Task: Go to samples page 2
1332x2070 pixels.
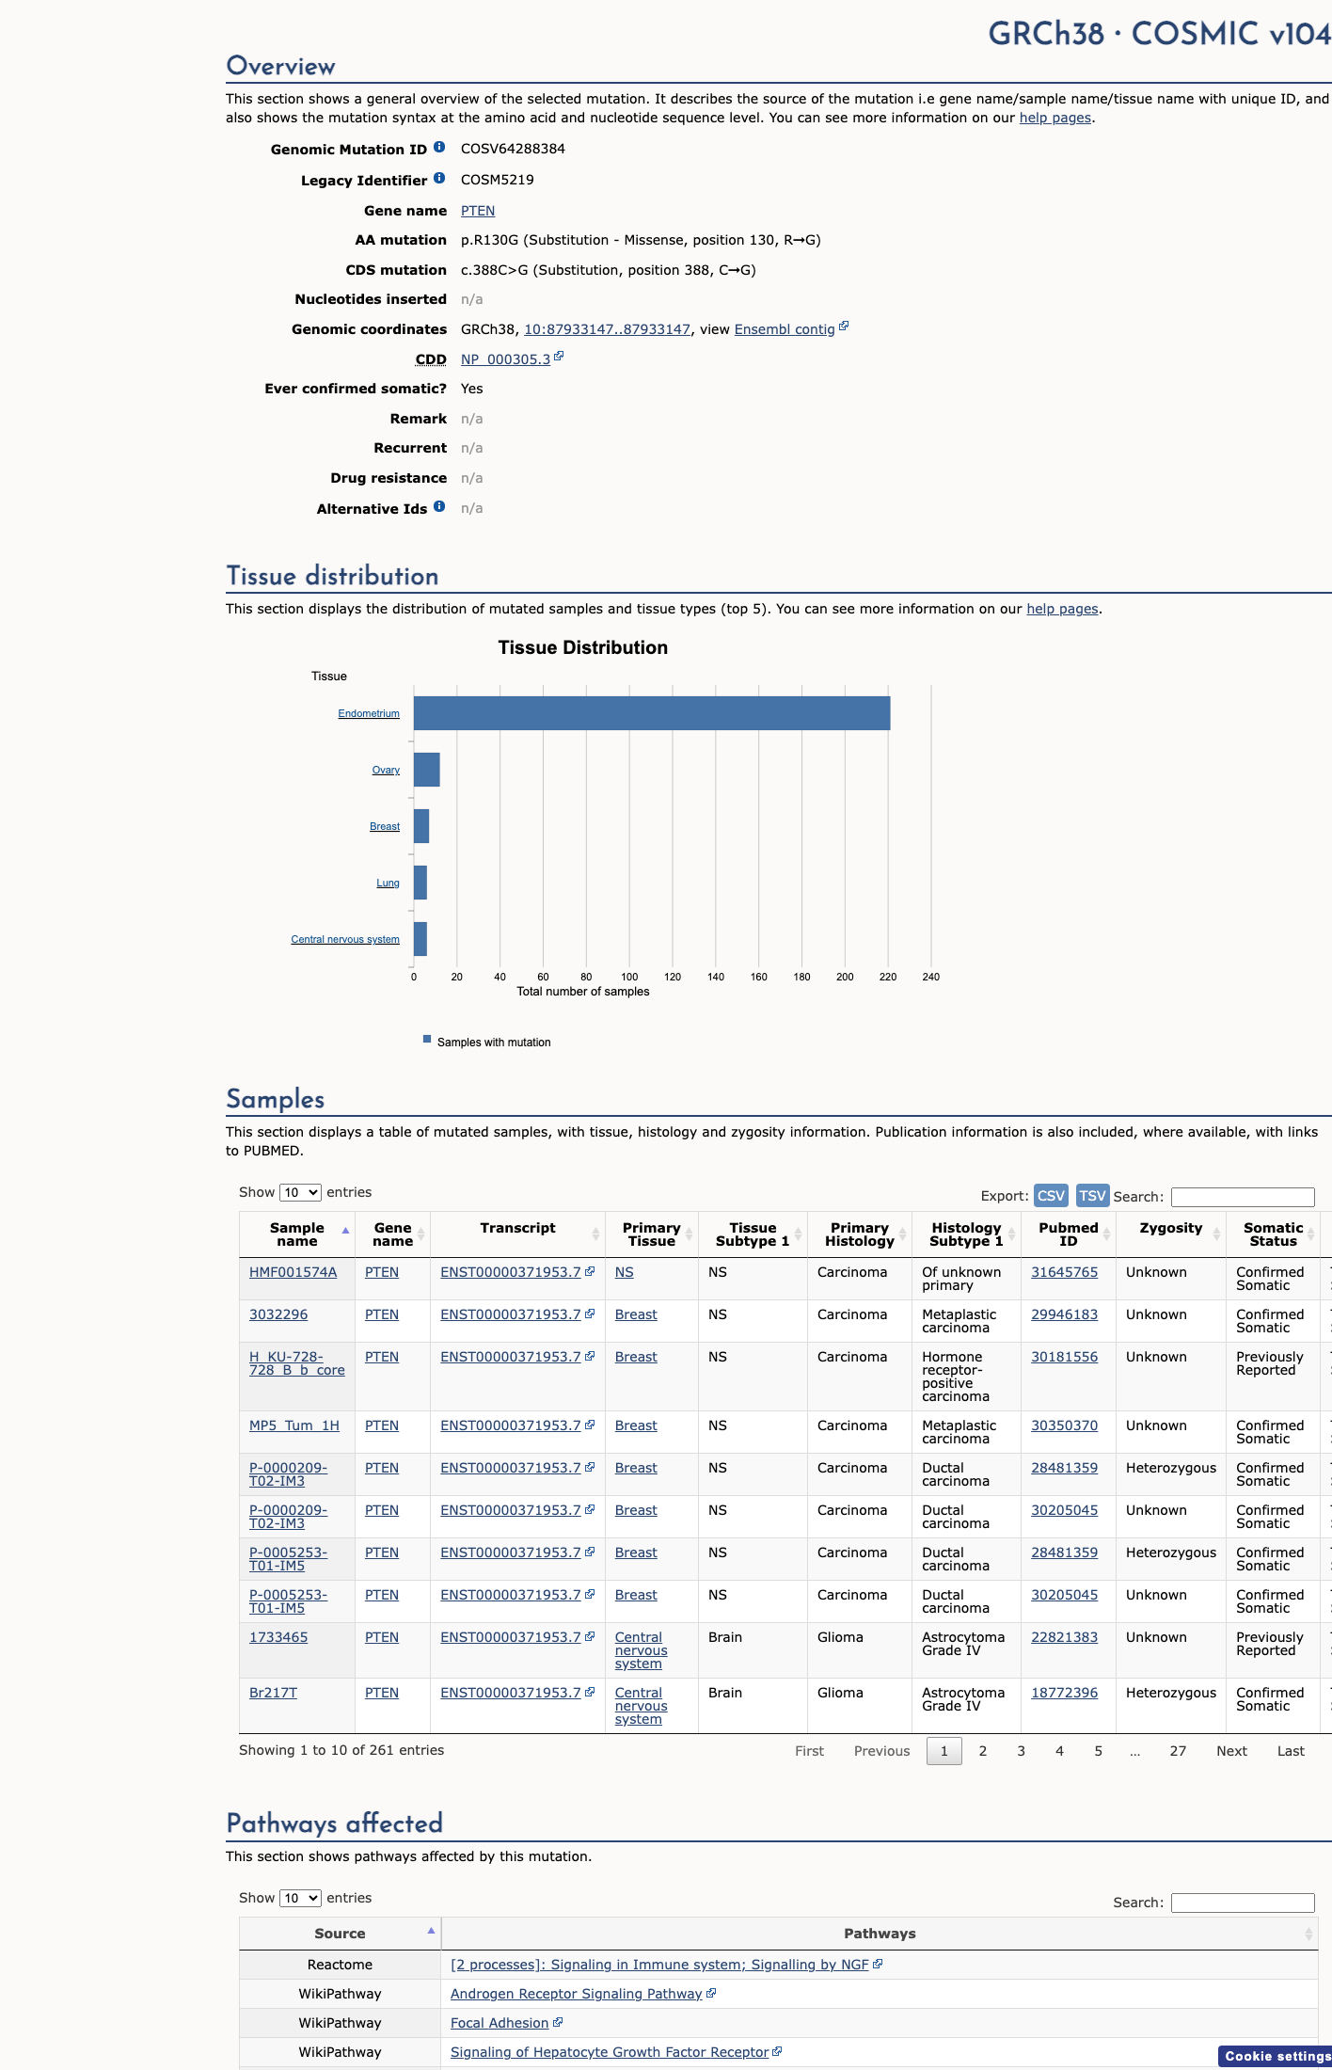Action: [983, 1751]
